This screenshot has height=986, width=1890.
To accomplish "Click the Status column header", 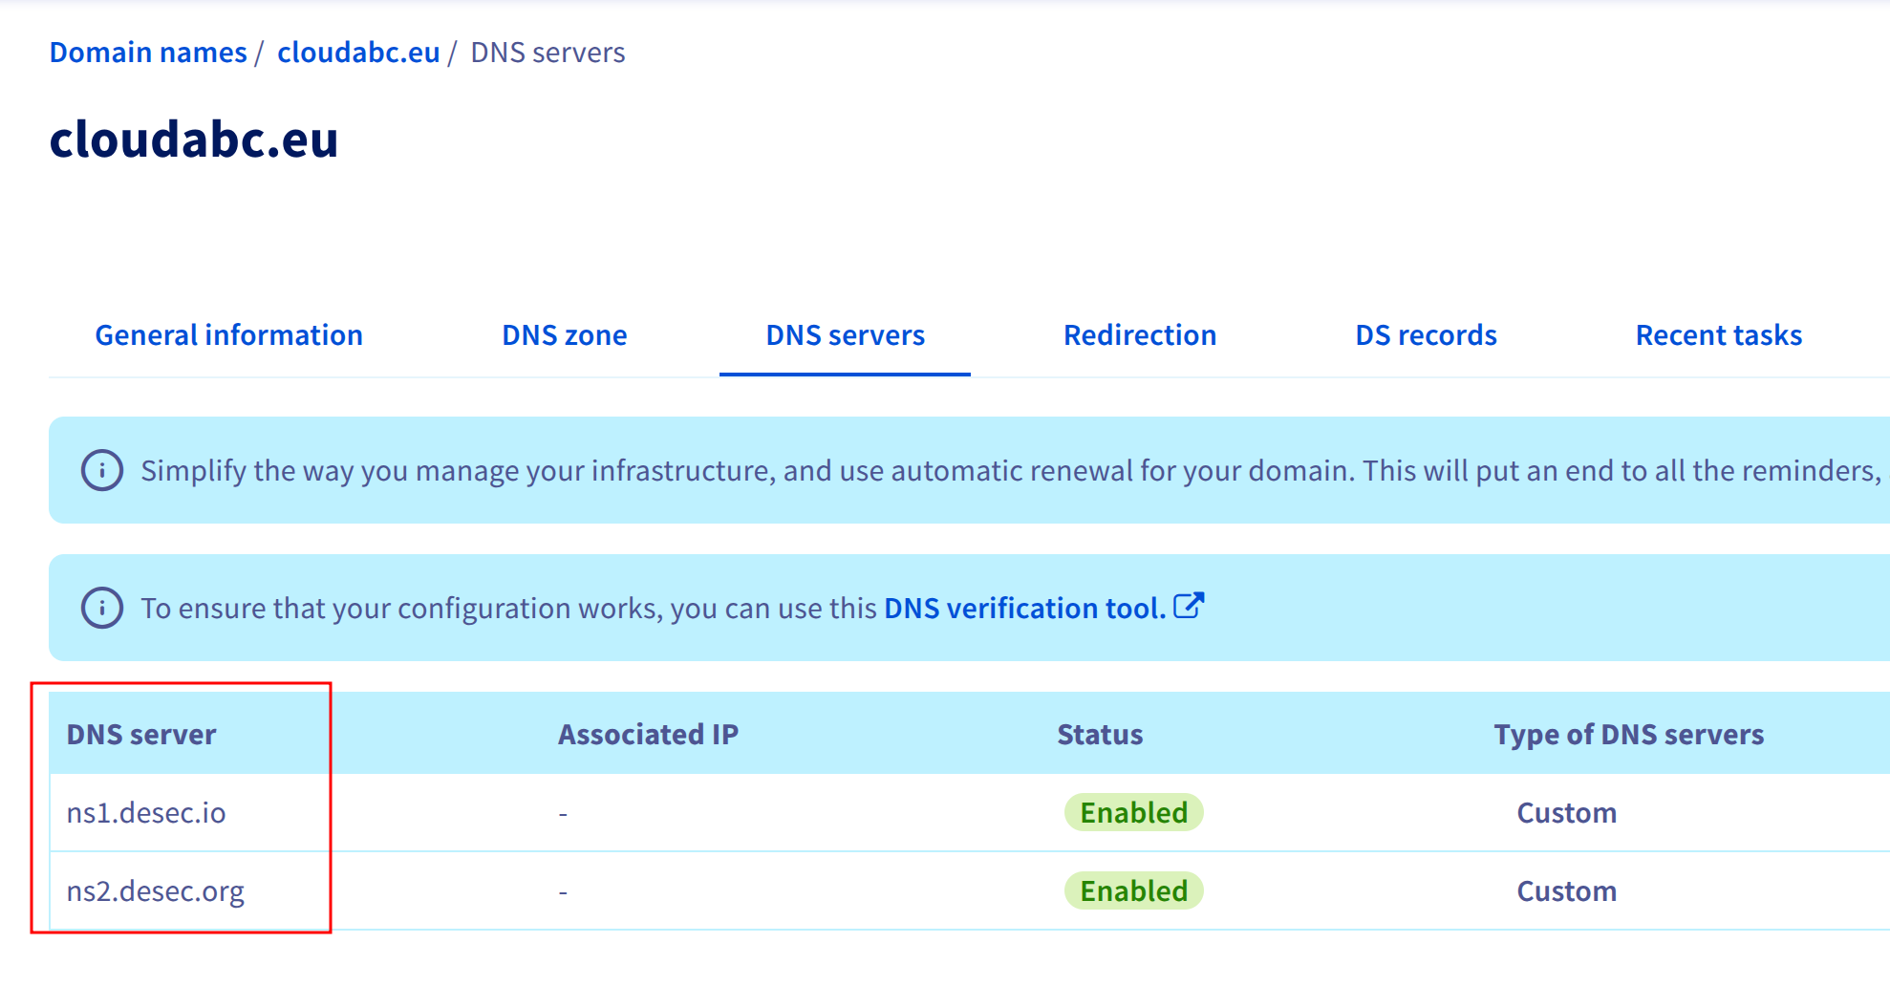I will [x=1100, y=734].
